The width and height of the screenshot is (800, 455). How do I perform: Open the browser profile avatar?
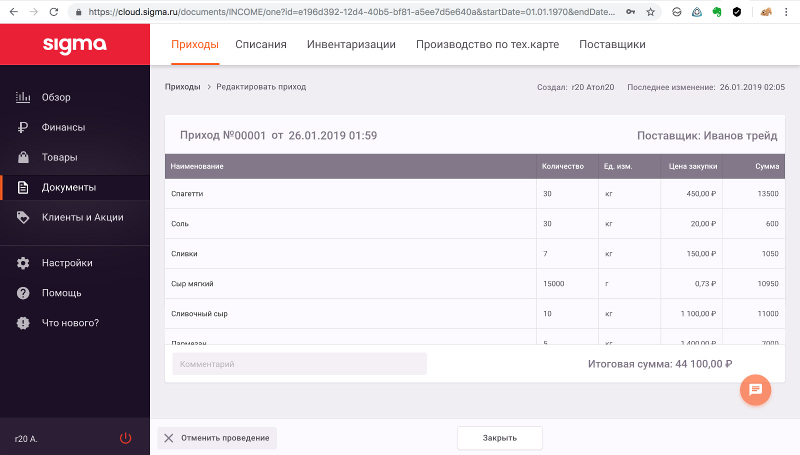point(766,12)
